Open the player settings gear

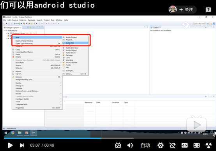[161, 145]
